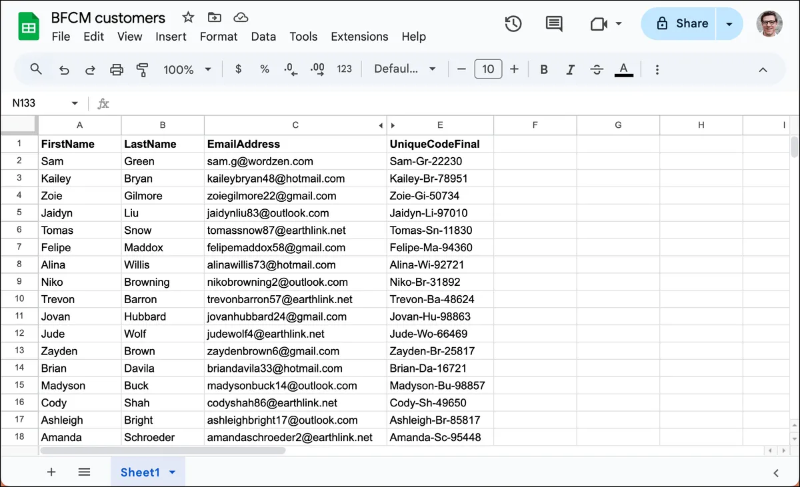
Task: Open the Format menu
Action: (x=219, y=37)
